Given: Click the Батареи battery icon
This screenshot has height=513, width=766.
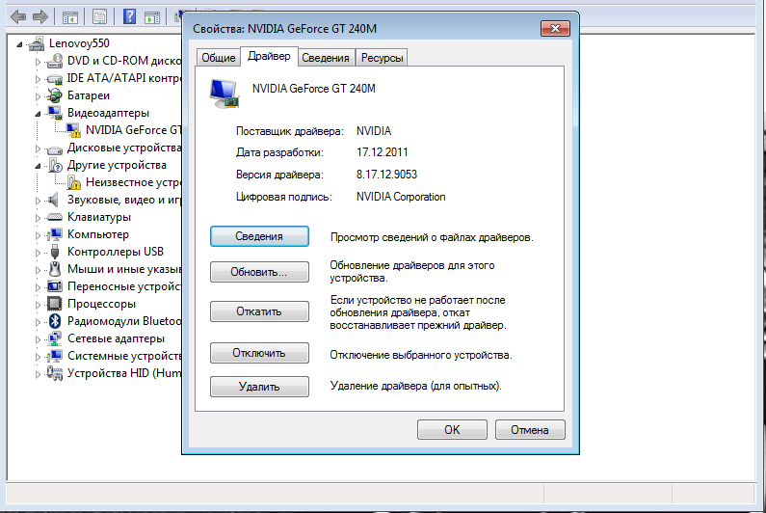Looking at the screenshot, I should [x=55, y=95].
